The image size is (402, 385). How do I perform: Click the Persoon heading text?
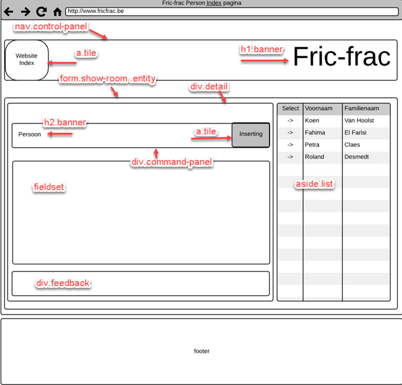point(30,134)
